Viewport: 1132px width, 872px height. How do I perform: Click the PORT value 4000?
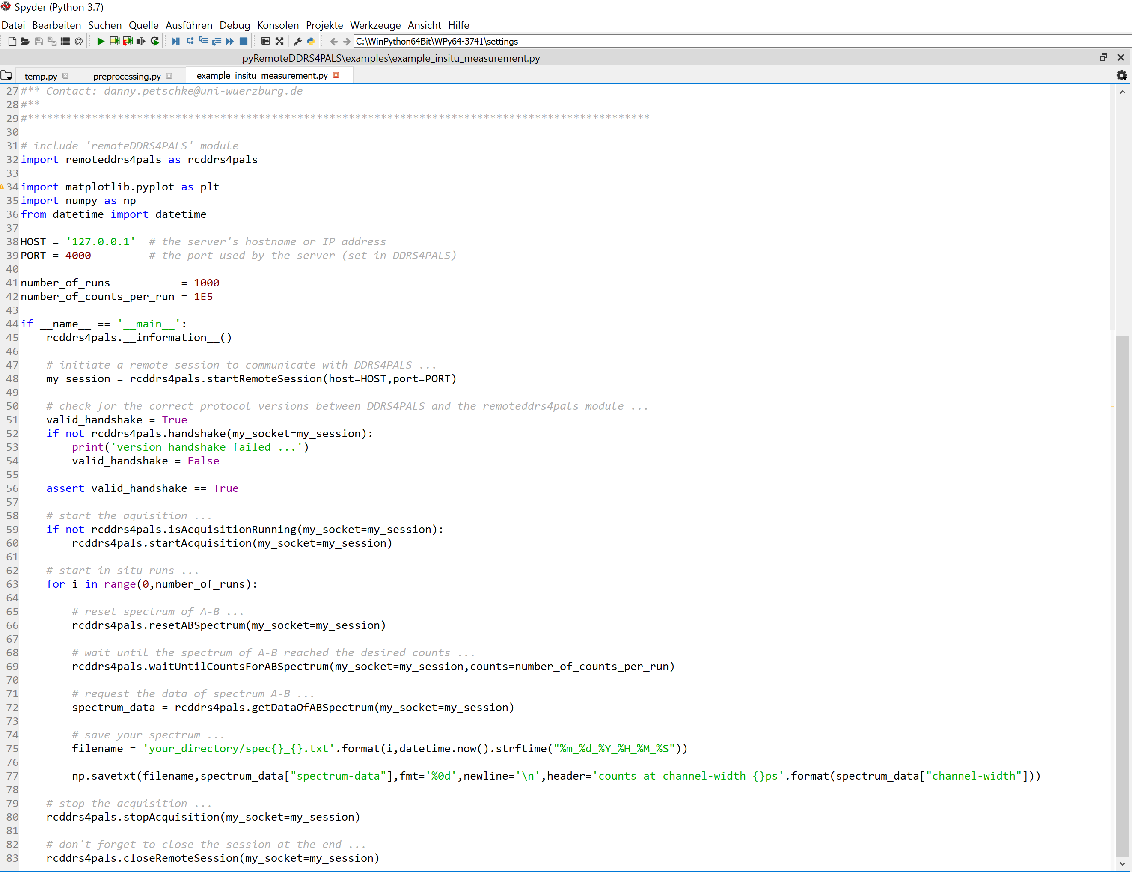pyautogui.click(x=78, y=256)
